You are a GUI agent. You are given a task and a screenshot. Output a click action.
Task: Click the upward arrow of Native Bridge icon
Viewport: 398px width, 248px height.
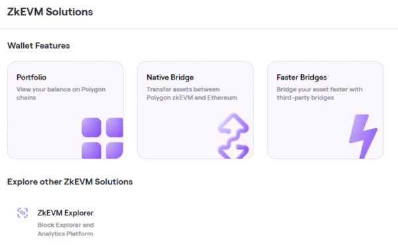(x=233, y=123)
